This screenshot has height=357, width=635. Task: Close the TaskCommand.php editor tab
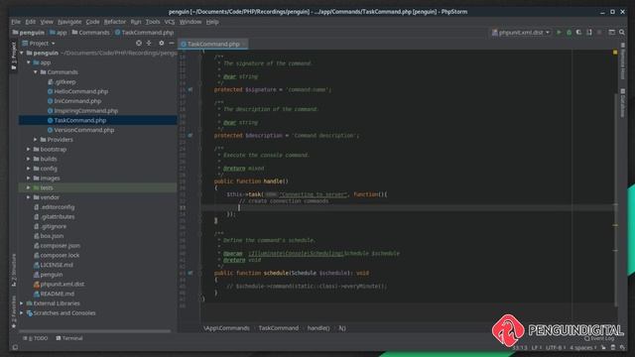point(244,44)
